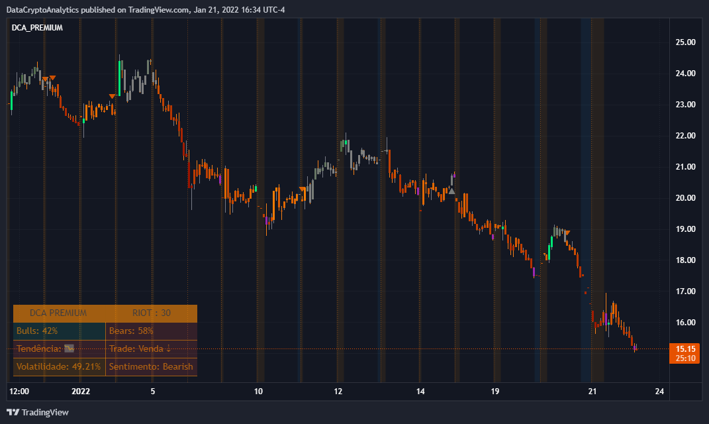The image size is (709, 424).
Task: Click the TradingView logo icon at bottom left
Action: click(x=13, y=412)
